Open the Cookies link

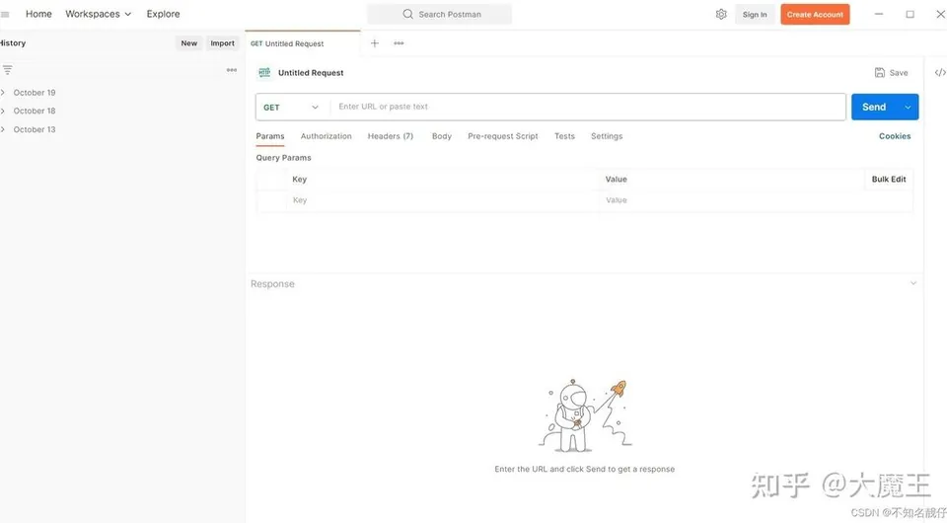click(895, 136)
